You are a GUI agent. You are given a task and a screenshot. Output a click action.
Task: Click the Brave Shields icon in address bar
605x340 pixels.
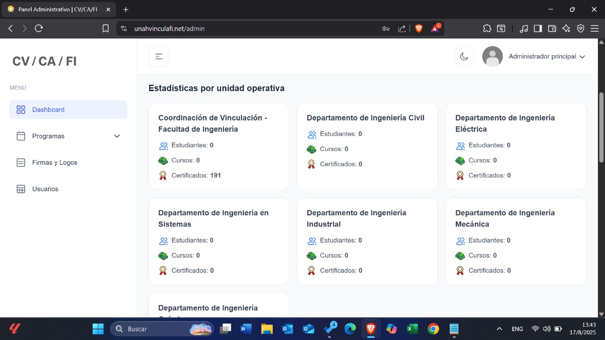(x=419, y=28)
